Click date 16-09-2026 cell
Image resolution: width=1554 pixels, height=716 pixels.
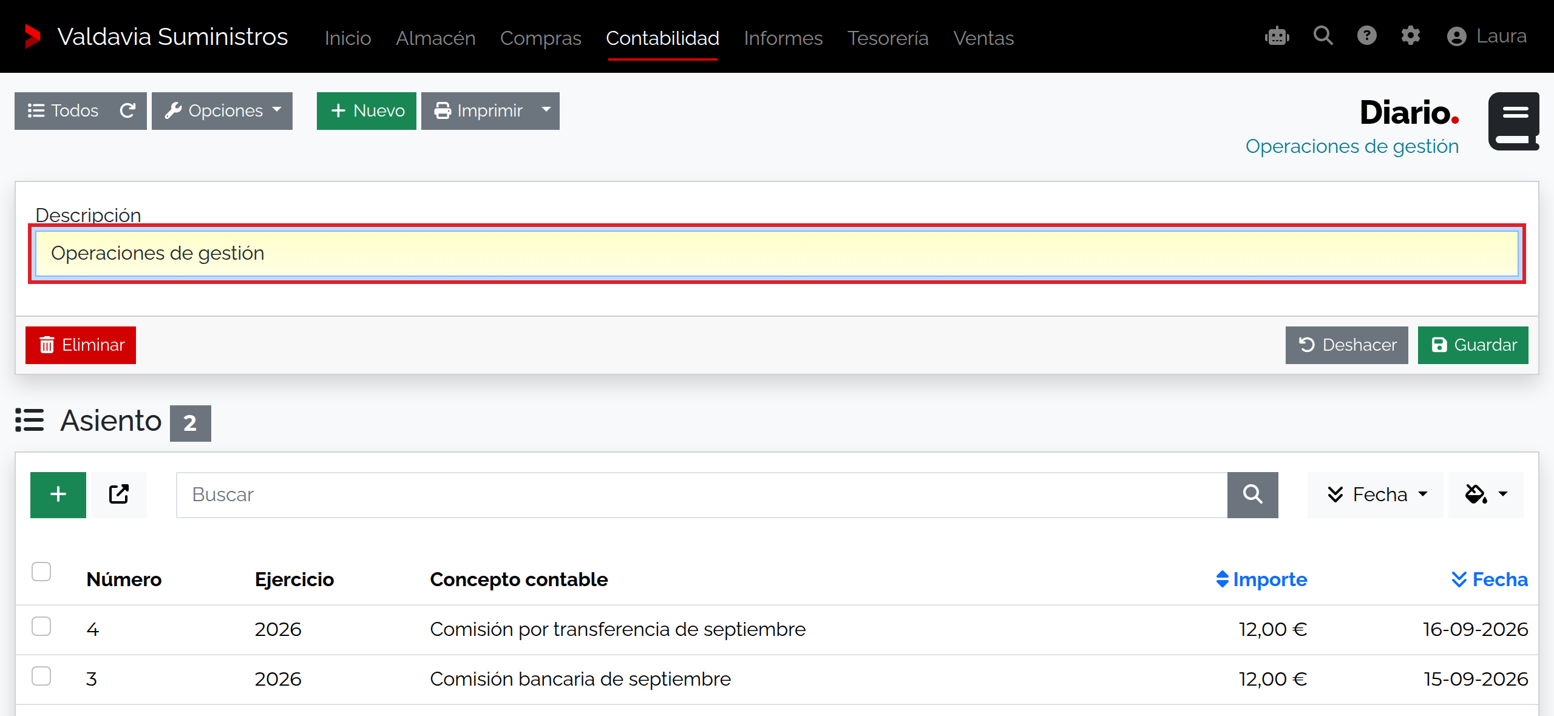point(1476,629)
